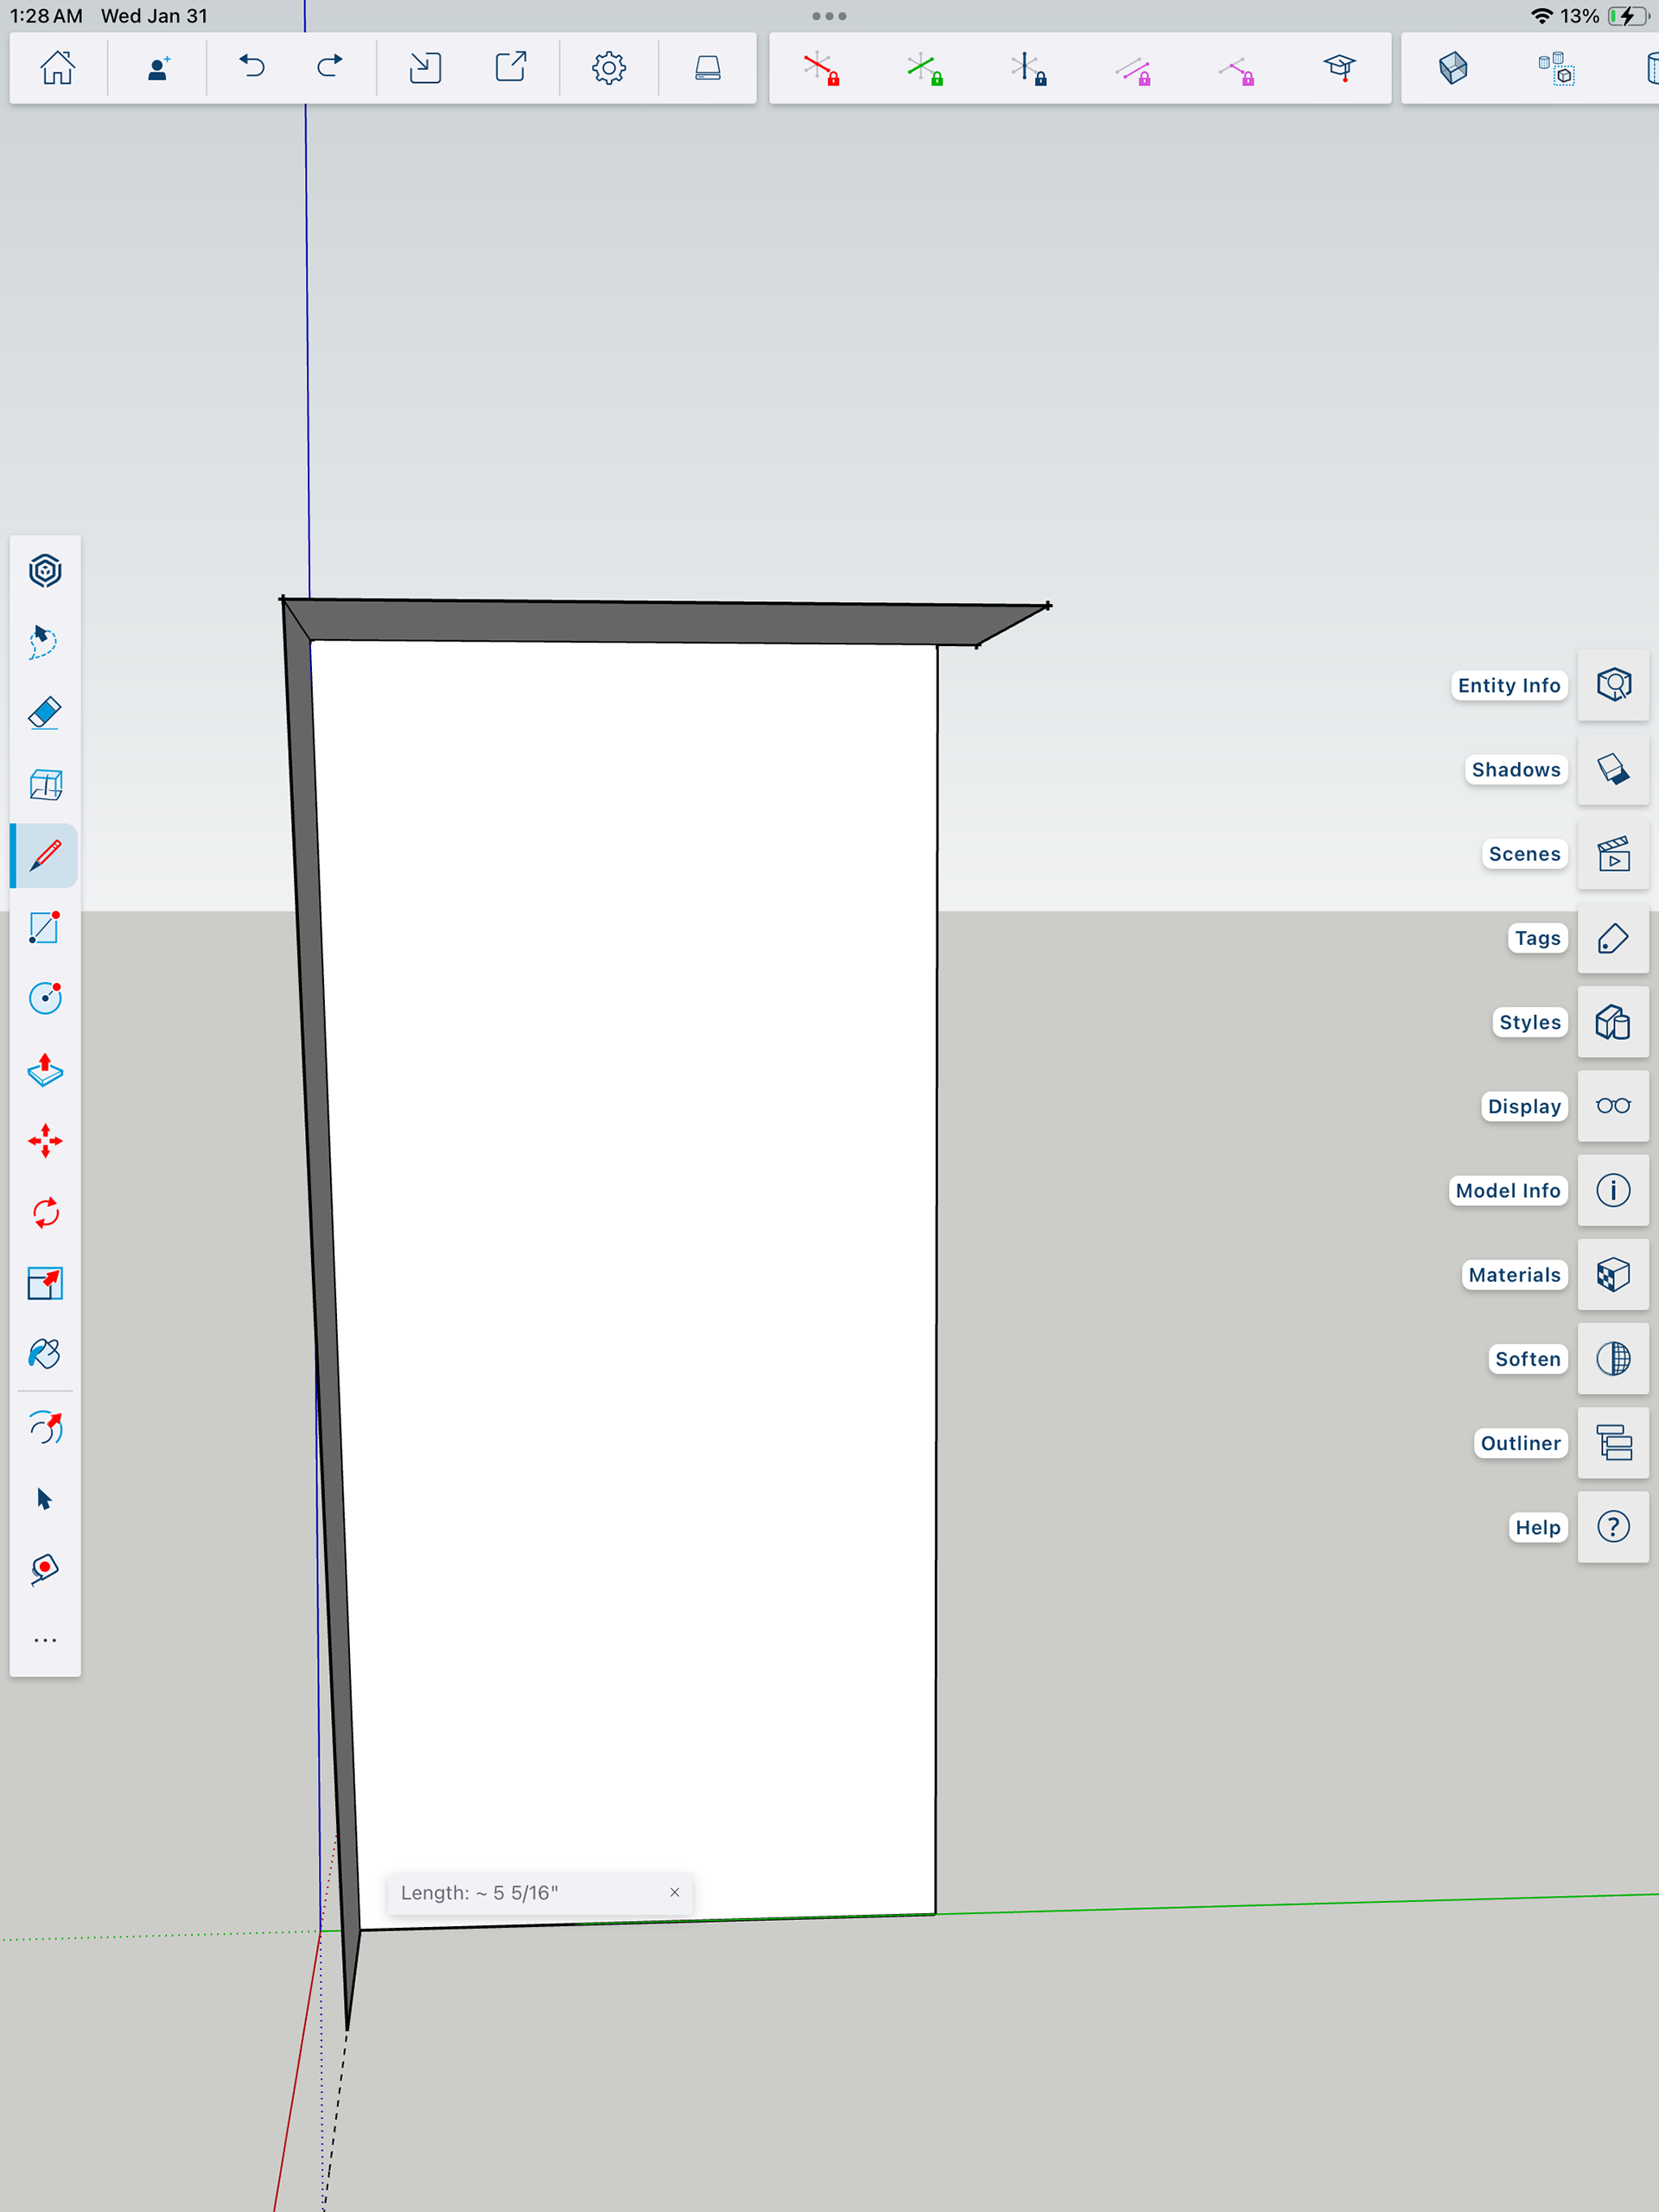Viewport: 1659px width, 2212px height.
Task: Select the Push/Pull tool
Action: tap(45, 1070)
